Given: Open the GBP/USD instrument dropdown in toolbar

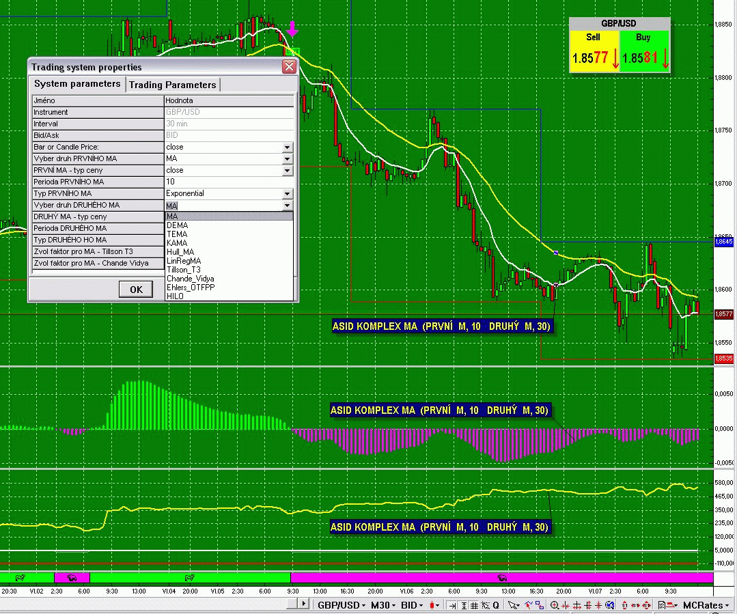Looking at the screenshot, I should click(340, 605).
